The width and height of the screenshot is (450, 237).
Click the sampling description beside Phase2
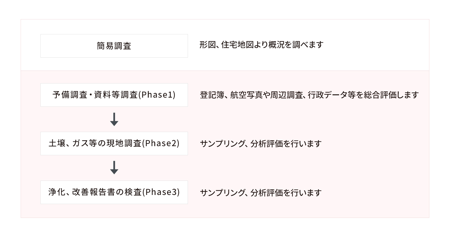pos(261,144)
